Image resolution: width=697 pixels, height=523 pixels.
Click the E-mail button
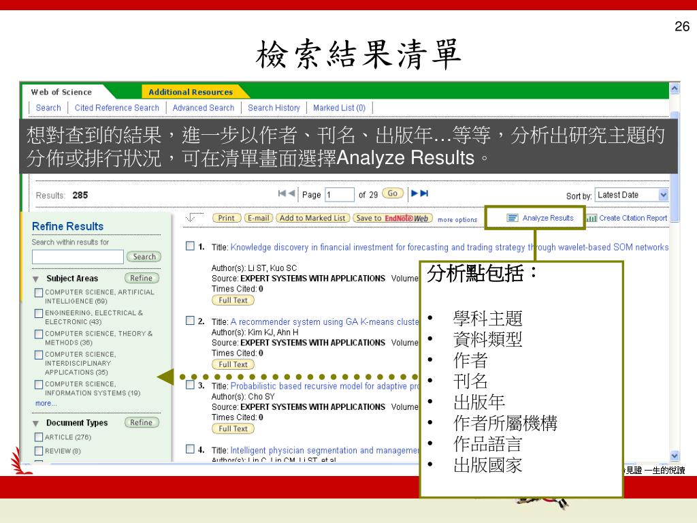259,218
